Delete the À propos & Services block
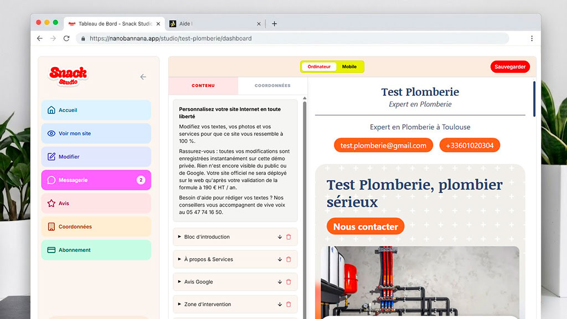The height and width of the screenshot is (319, 567). pyautogui.click(x=288, y=259)
